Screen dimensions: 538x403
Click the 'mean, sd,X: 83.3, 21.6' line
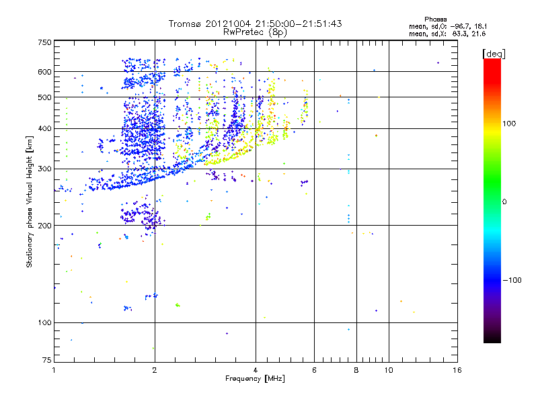click(447, 34)
